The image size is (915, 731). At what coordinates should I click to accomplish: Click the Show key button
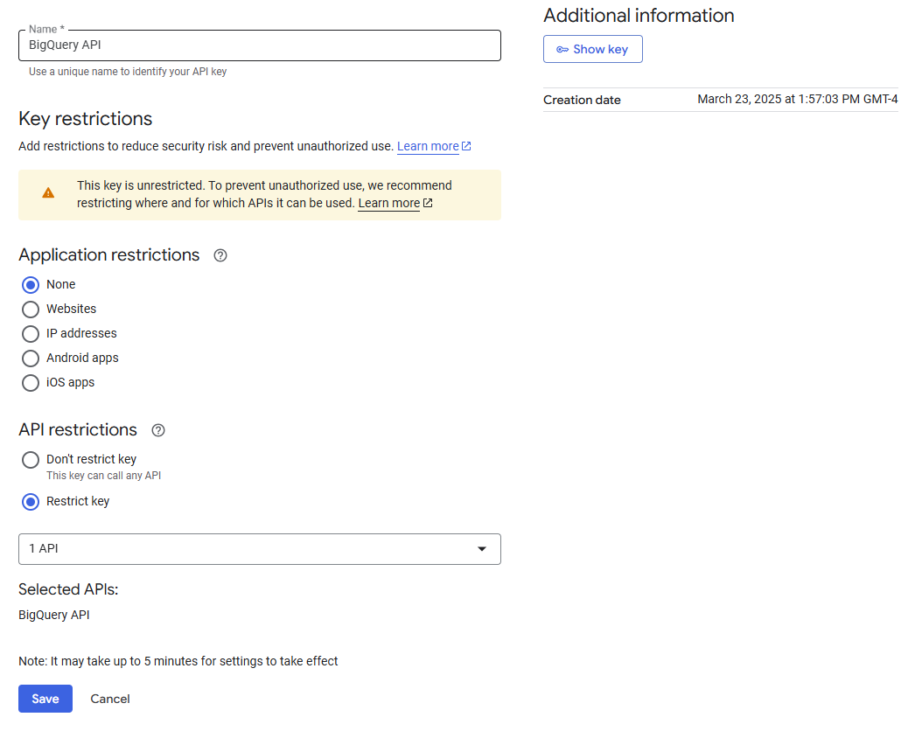593,50
